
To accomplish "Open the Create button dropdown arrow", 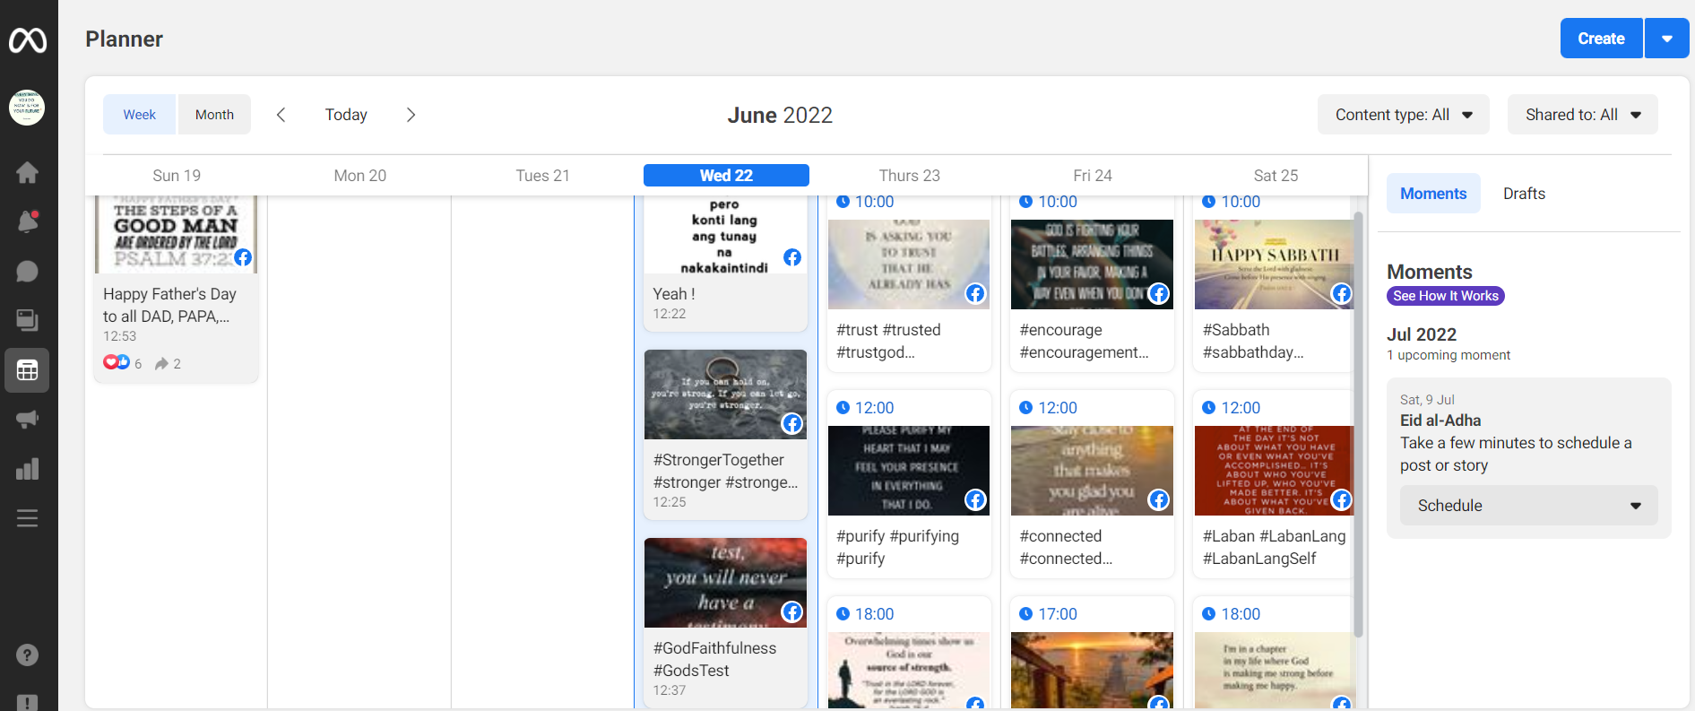I will (1667, 39).
